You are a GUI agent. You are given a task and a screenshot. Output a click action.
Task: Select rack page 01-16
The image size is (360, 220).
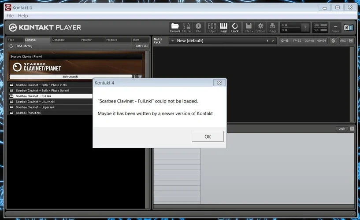[x=285, y=41]
